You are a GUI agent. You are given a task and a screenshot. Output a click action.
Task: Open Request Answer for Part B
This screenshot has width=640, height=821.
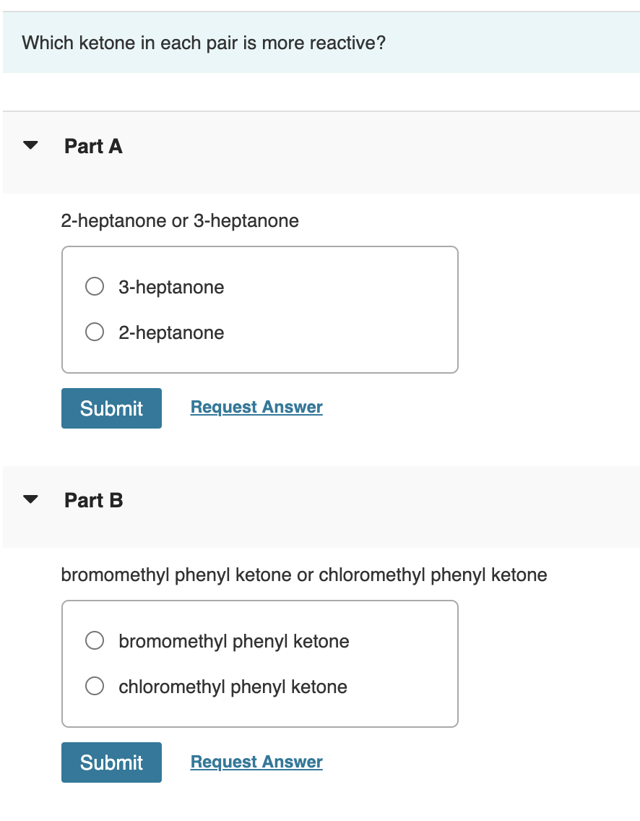point(256,761)
